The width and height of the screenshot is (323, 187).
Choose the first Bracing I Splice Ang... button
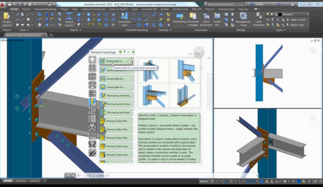pyautogui.click(x=115, y=146)
